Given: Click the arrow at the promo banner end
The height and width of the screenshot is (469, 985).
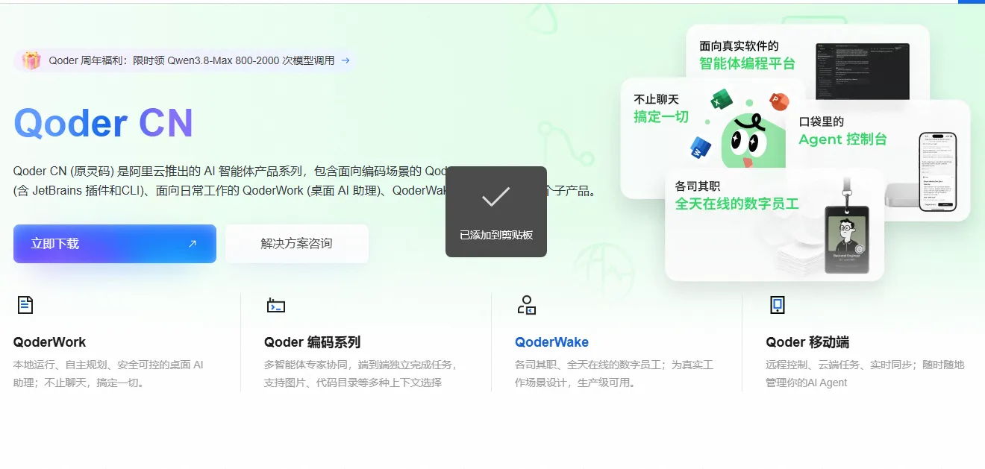Looking at the screenshot, I should point(345,60).
